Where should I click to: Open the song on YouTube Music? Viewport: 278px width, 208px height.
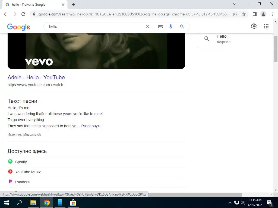[x=96, y=172]
